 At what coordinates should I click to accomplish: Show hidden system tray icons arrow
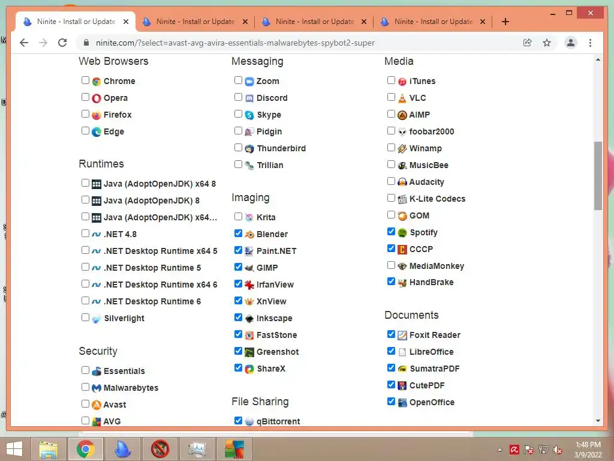(x=499, y=450)
